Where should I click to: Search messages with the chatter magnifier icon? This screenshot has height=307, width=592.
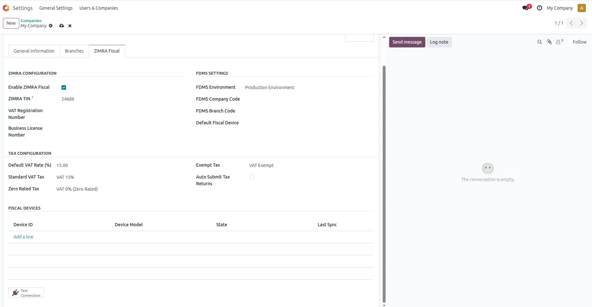coord(539,42)
